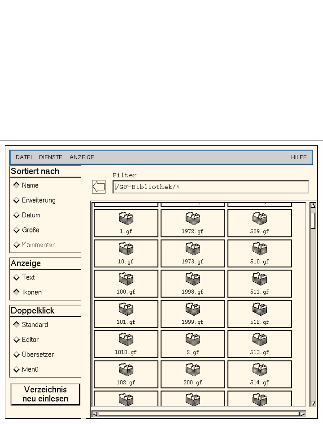
Task: Click the 510.gf folder icon
Action: point(260,249)
